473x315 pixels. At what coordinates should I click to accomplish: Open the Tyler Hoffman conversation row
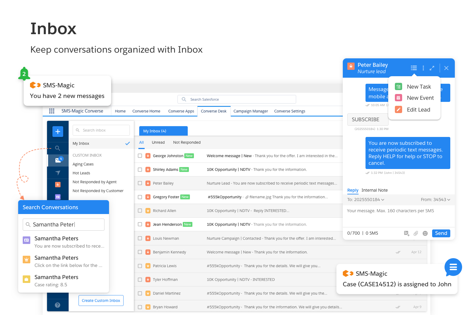pyautogui.click(x=280, y=280)
